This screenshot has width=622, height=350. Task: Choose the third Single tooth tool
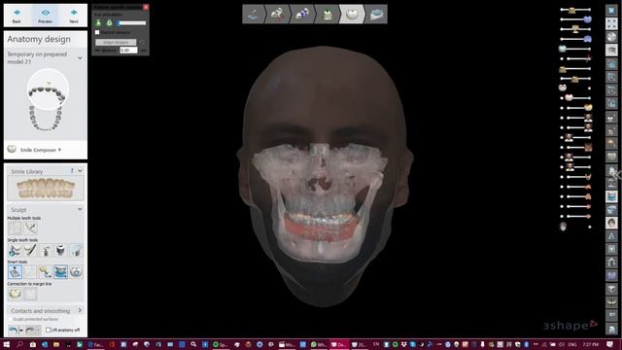[46, 250]
